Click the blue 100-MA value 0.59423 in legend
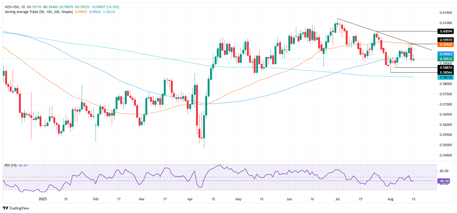Viewport: 457px width, 213px height. coord(95,12)
